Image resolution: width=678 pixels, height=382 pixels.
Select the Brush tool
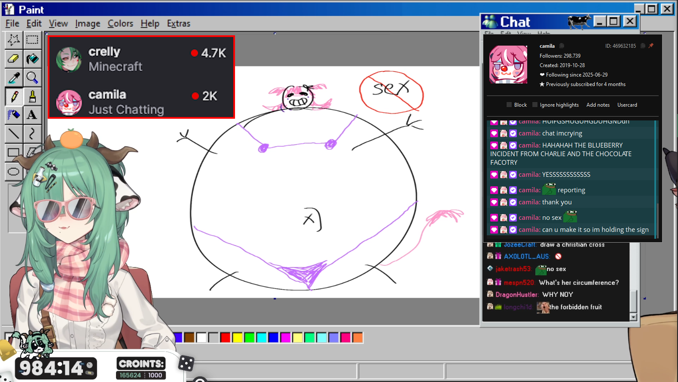[x=32, y=96]
